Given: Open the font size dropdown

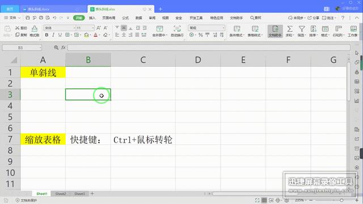Looking at the screenshot, I should 93,28.
